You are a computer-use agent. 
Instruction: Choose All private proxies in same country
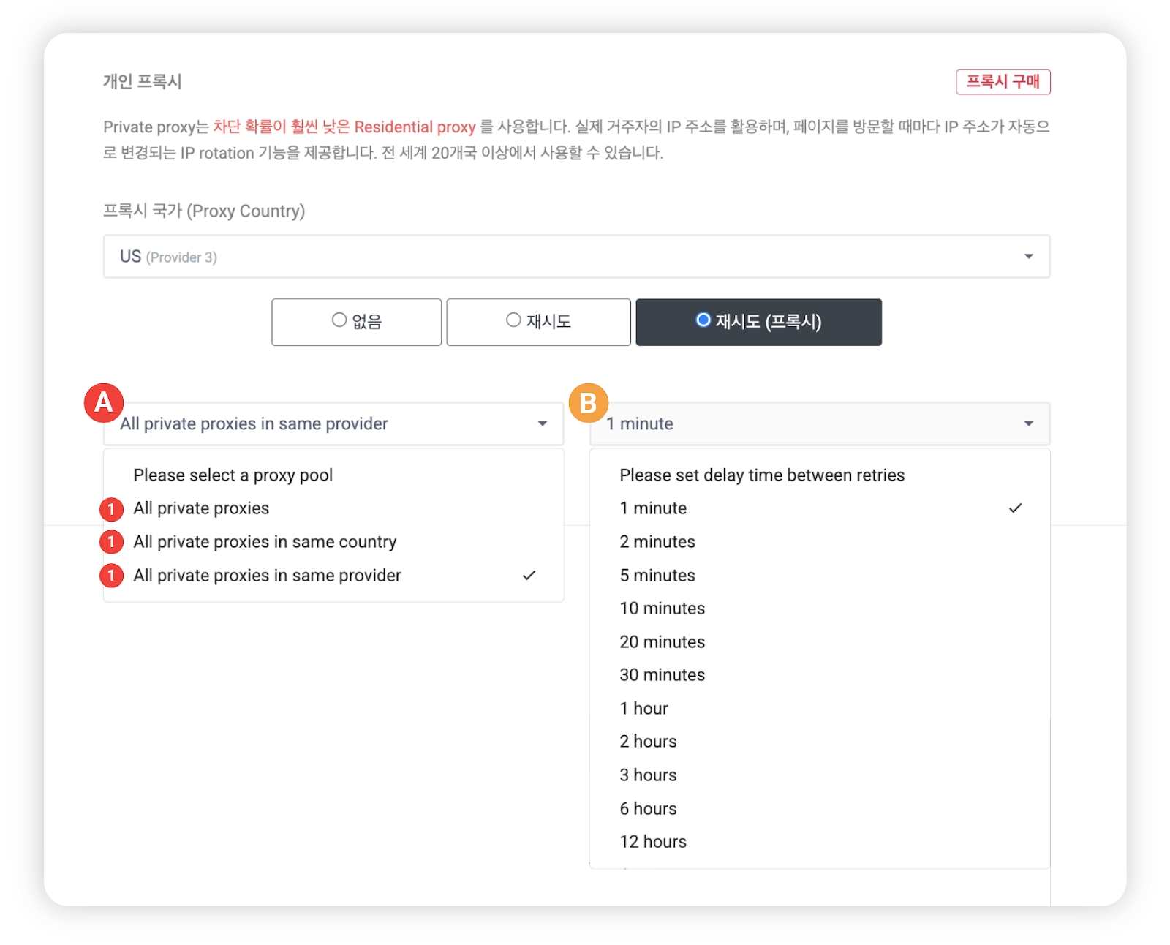point(265,542)
